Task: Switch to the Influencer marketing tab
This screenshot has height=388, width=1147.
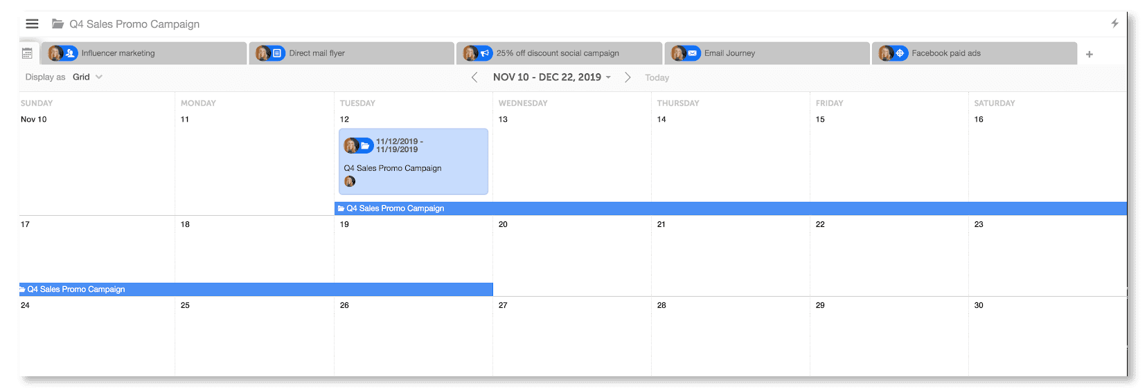Action: (x=118, y=53)
